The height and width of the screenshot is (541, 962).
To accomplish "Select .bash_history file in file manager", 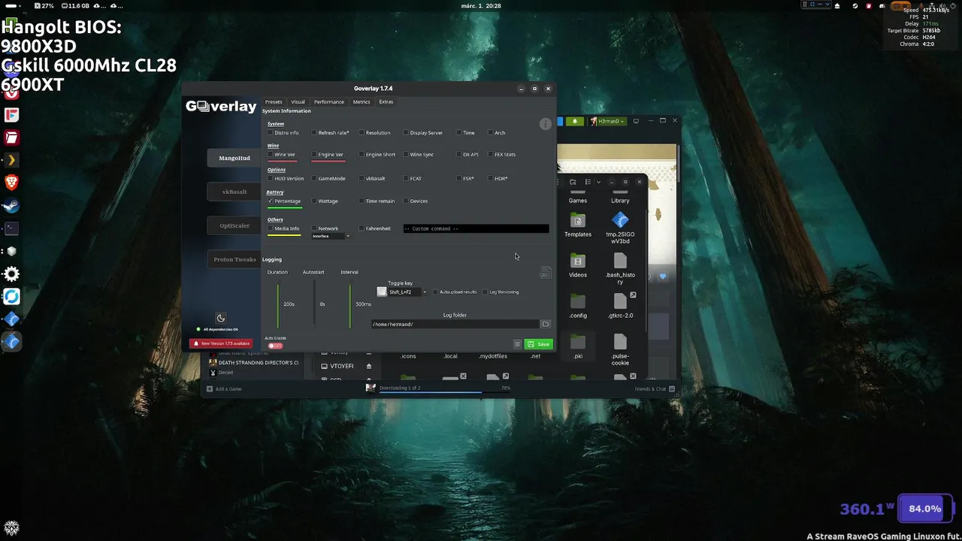I will coord(620,269).
